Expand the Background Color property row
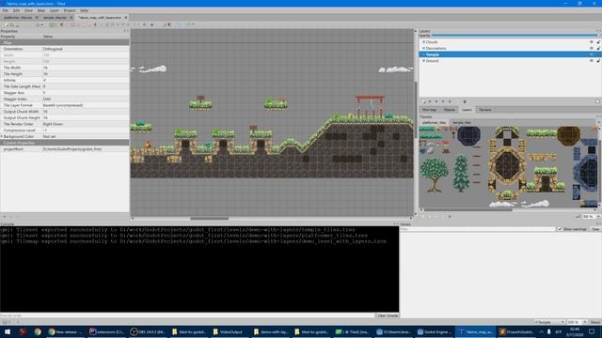This screenshot has width=602, height=338. click(x=2, y=136)
